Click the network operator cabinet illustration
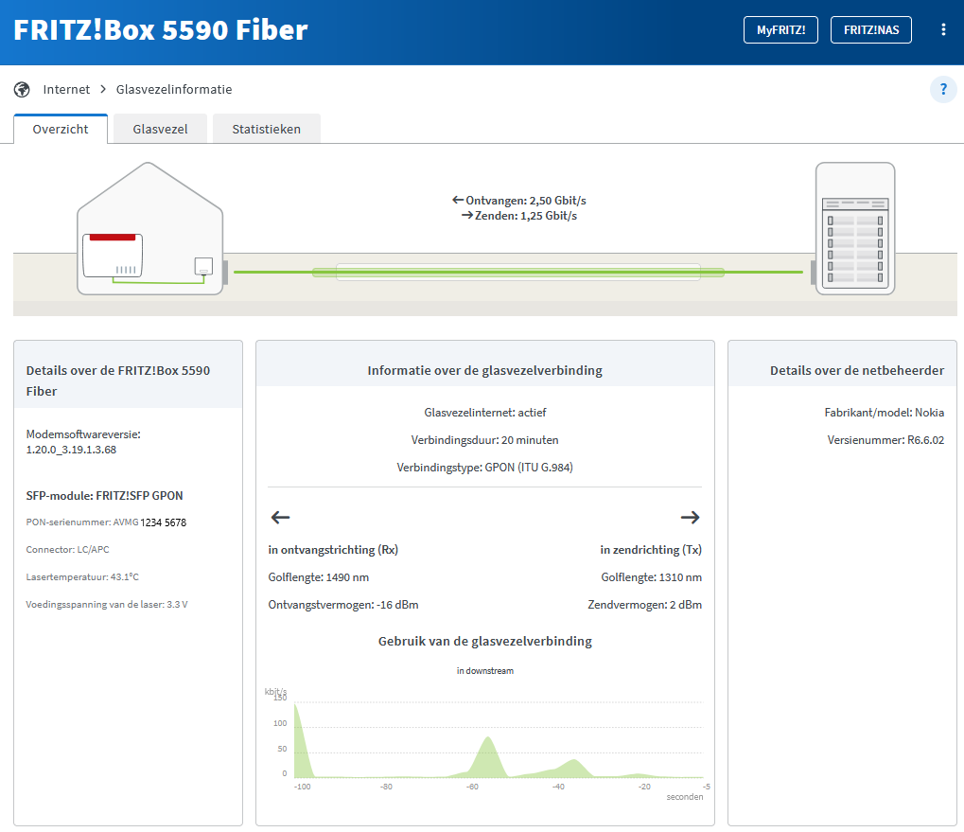Image resolution: width=964 pixels, height=832 pixels. pyautogui.click(x=854, y=229)
